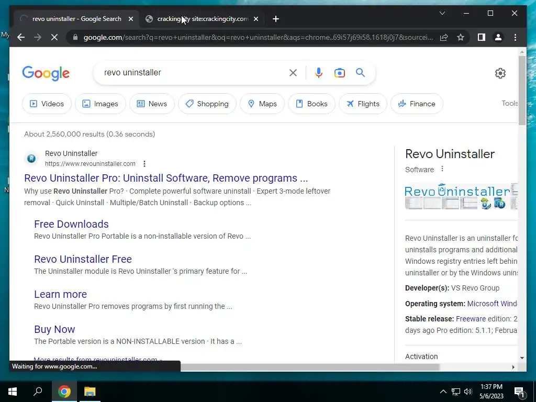Open a new tab with the plus button

(x=276, y=19)
